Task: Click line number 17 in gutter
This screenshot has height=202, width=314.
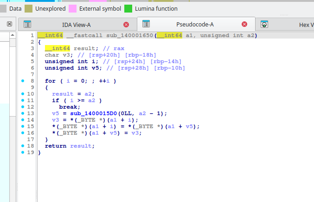Action: click(31, 139)
